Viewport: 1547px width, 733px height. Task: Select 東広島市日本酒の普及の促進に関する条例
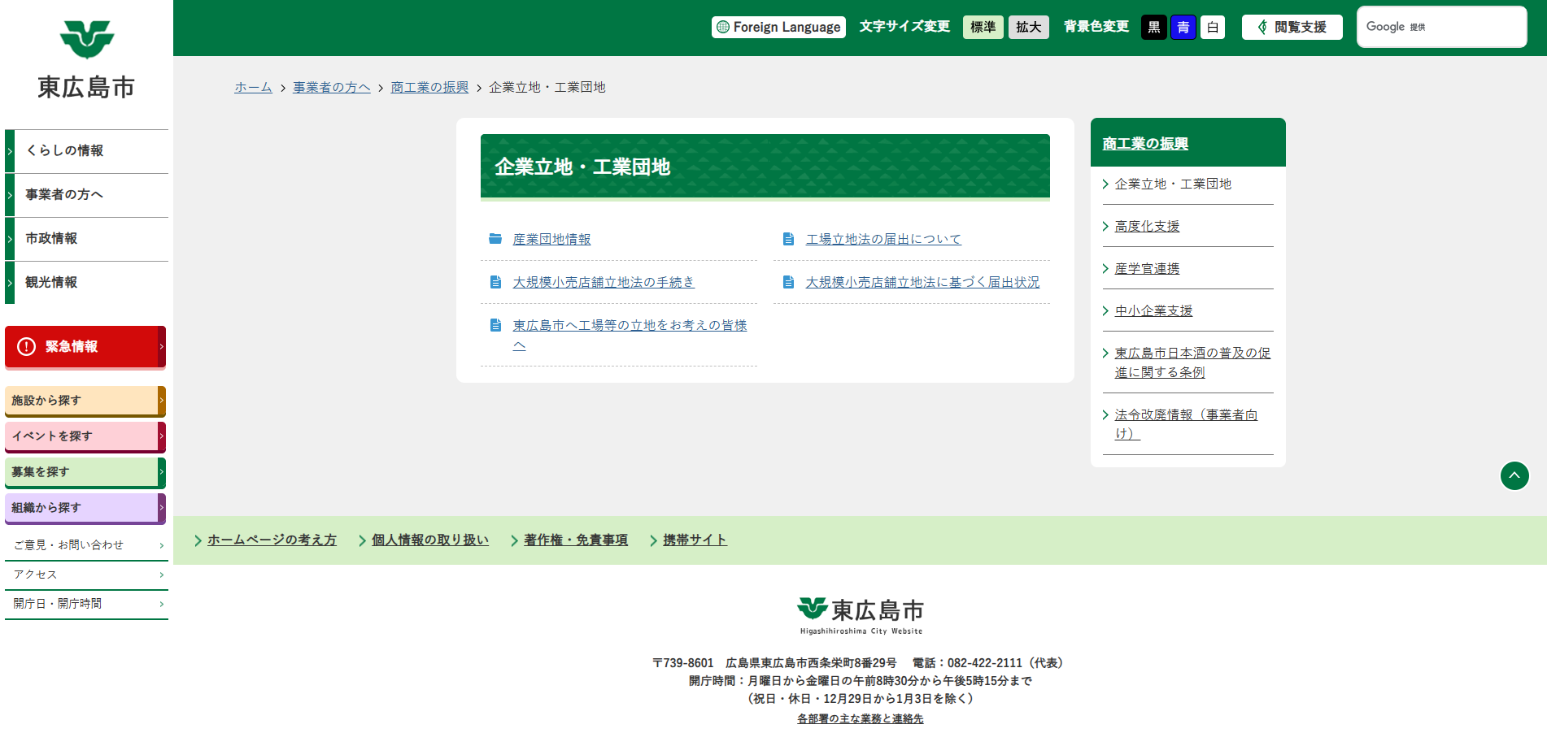[1192, 362]
